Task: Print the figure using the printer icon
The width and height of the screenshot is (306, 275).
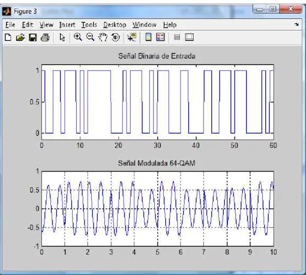Action: coord(45,37)
